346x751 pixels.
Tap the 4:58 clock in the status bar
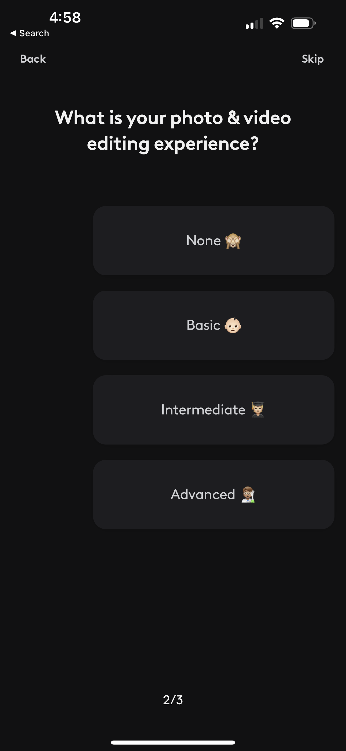point(65,17)
